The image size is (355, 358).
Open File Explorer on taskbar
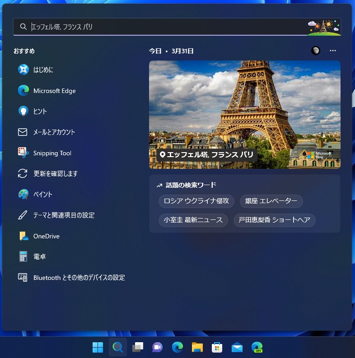point(197,347)
